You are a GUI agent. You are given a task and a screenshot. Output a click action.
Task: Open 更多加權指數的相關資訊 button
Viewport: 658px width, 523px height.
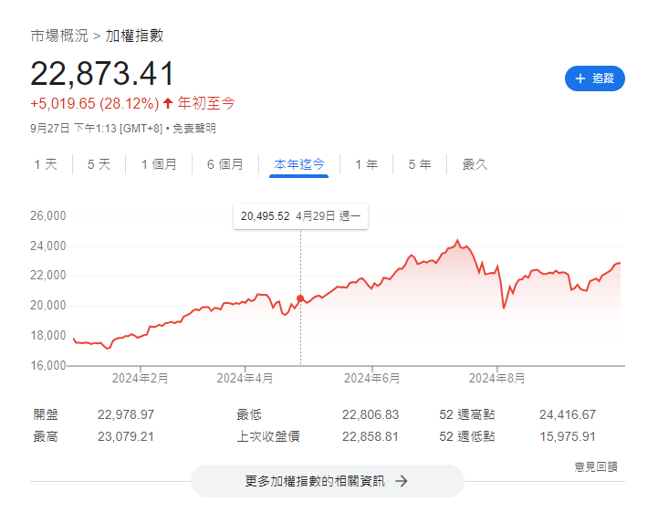tap(327, 481)
